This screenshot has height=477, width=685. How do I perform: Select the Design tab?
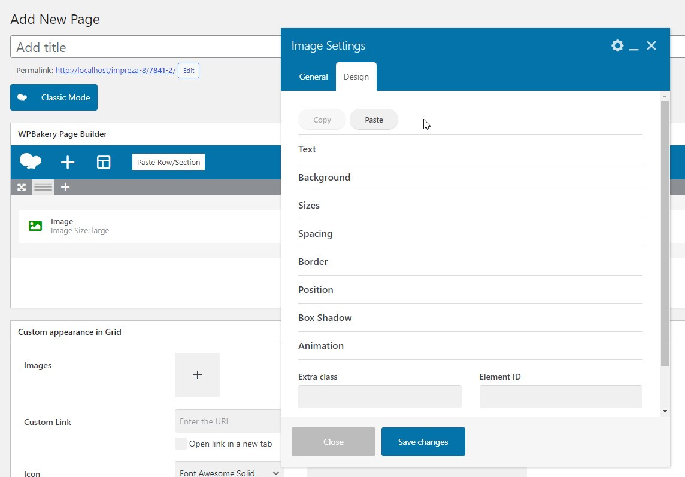tap(356, 77)
